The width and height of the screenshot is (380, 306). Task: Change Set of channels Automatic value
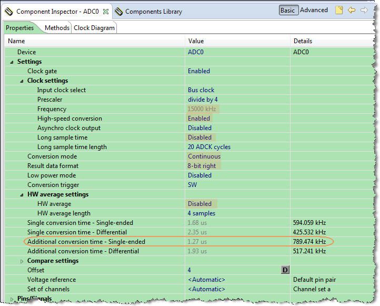tap(206, 289)
